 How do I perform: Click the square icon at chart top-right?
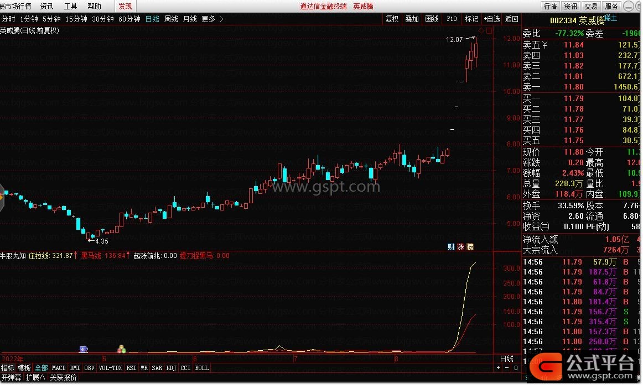pos(489,31)
